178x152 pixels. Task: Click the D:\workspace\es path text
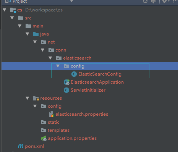44,10
